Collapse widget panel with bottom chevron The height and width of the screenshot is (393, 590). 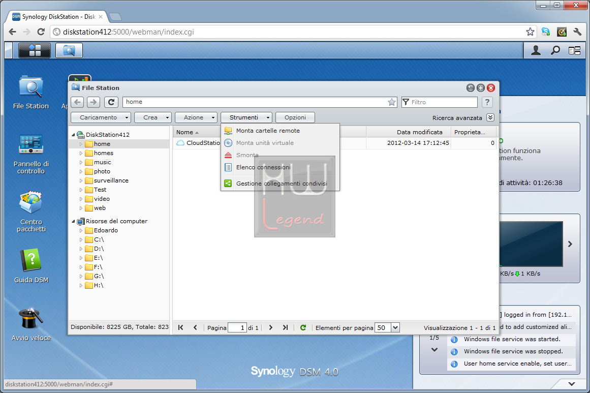tap(572, 384)
